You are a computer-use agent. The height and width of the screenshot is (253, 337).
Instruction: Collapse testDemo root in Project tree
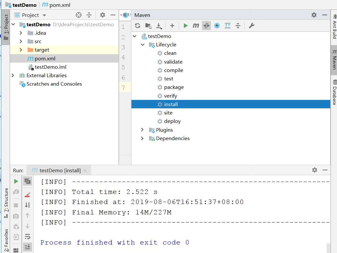13,24
